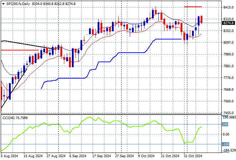Click the CCI 0.00 axis label

tap(226, 134)
